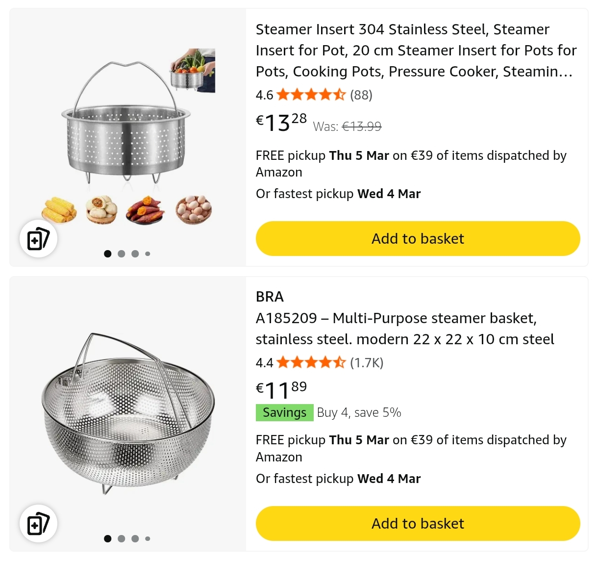Add the BRA steamer basket to basket

pyautogui.click(x=418, y=524)
